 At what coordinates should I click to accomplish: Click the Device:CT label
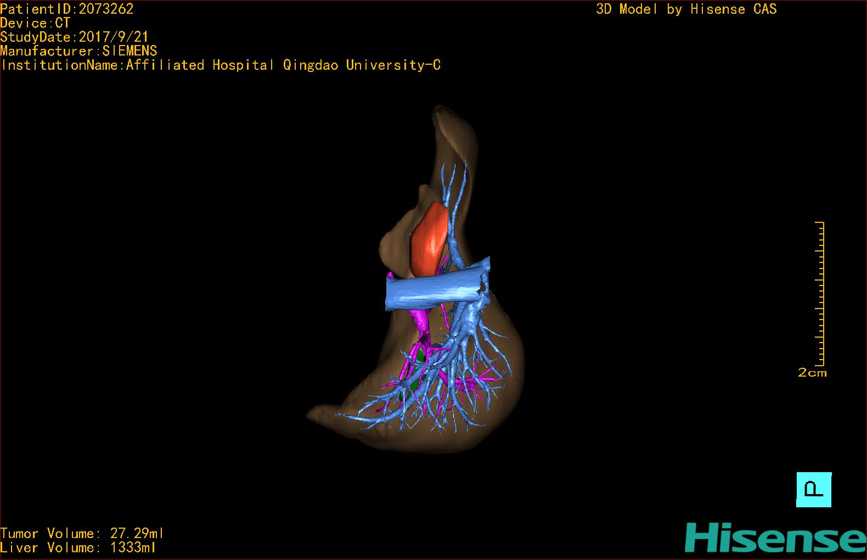[x=36, y=23]
